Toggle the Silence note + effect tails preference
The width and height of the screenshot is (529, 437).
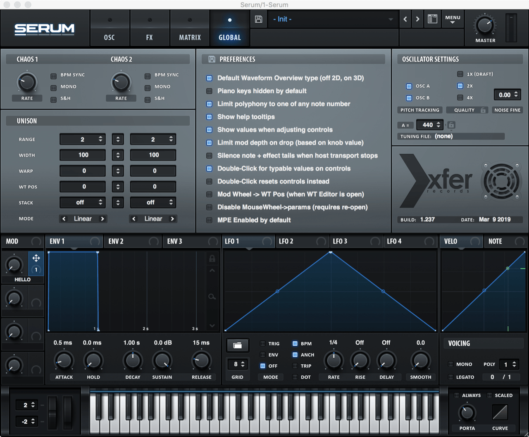click(209, 156)
